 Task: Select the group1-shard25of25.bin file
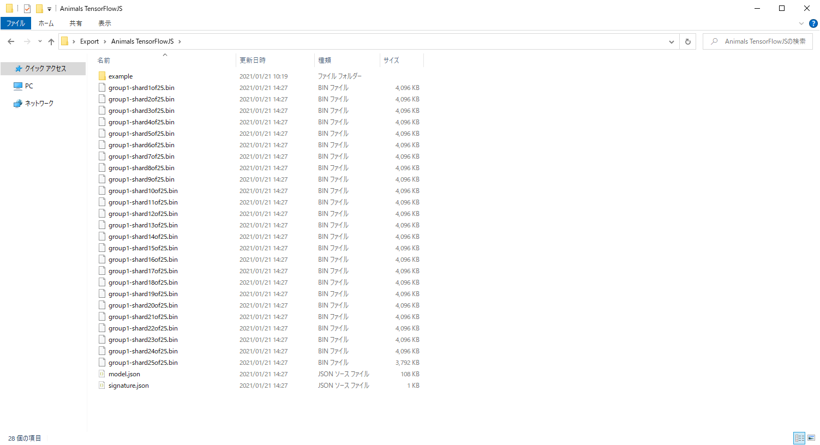pyautogui.click(x=143, y=363)
